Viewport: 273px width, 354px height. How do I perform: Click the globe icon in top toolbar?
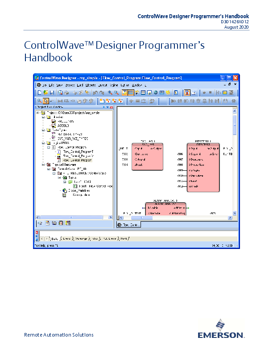(156, 93)
